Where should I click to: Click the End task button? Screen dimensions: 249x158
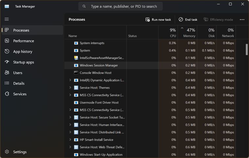(x=188, y=19)
